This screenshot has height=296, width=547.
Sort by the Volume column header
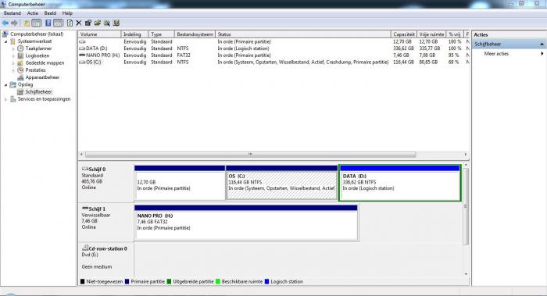tap(99, 34)
